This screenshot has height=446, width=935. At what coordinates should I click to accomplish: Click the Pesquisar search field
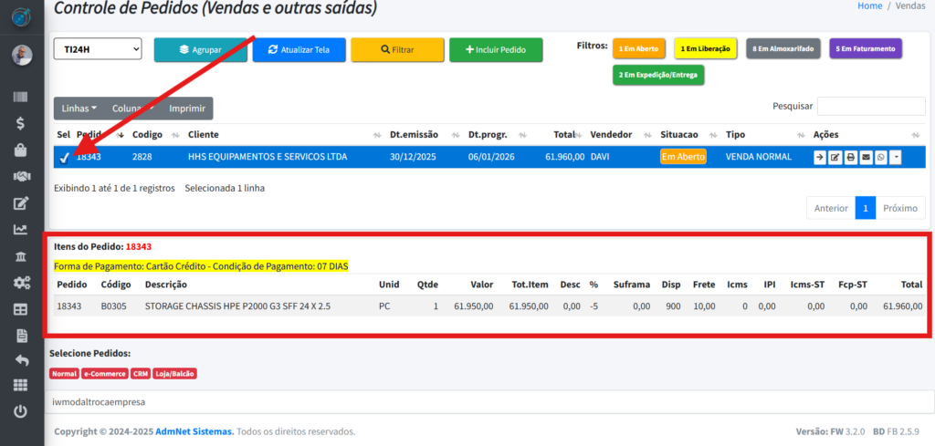coord(870,107)
